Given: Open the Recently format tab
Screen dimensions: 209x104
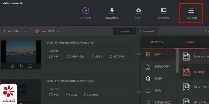Looking at the screenshot, I should [x=157, y=42].
